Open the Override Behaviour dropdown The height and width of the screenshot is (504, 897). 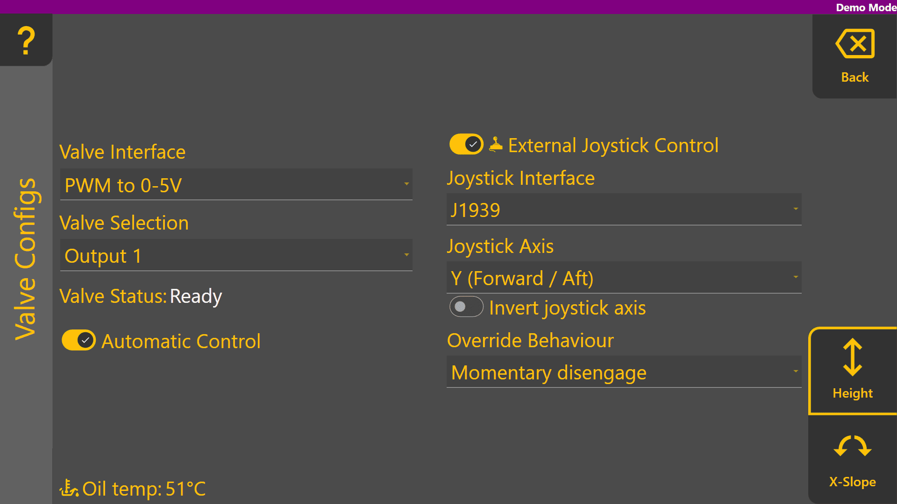click(624, 372)
